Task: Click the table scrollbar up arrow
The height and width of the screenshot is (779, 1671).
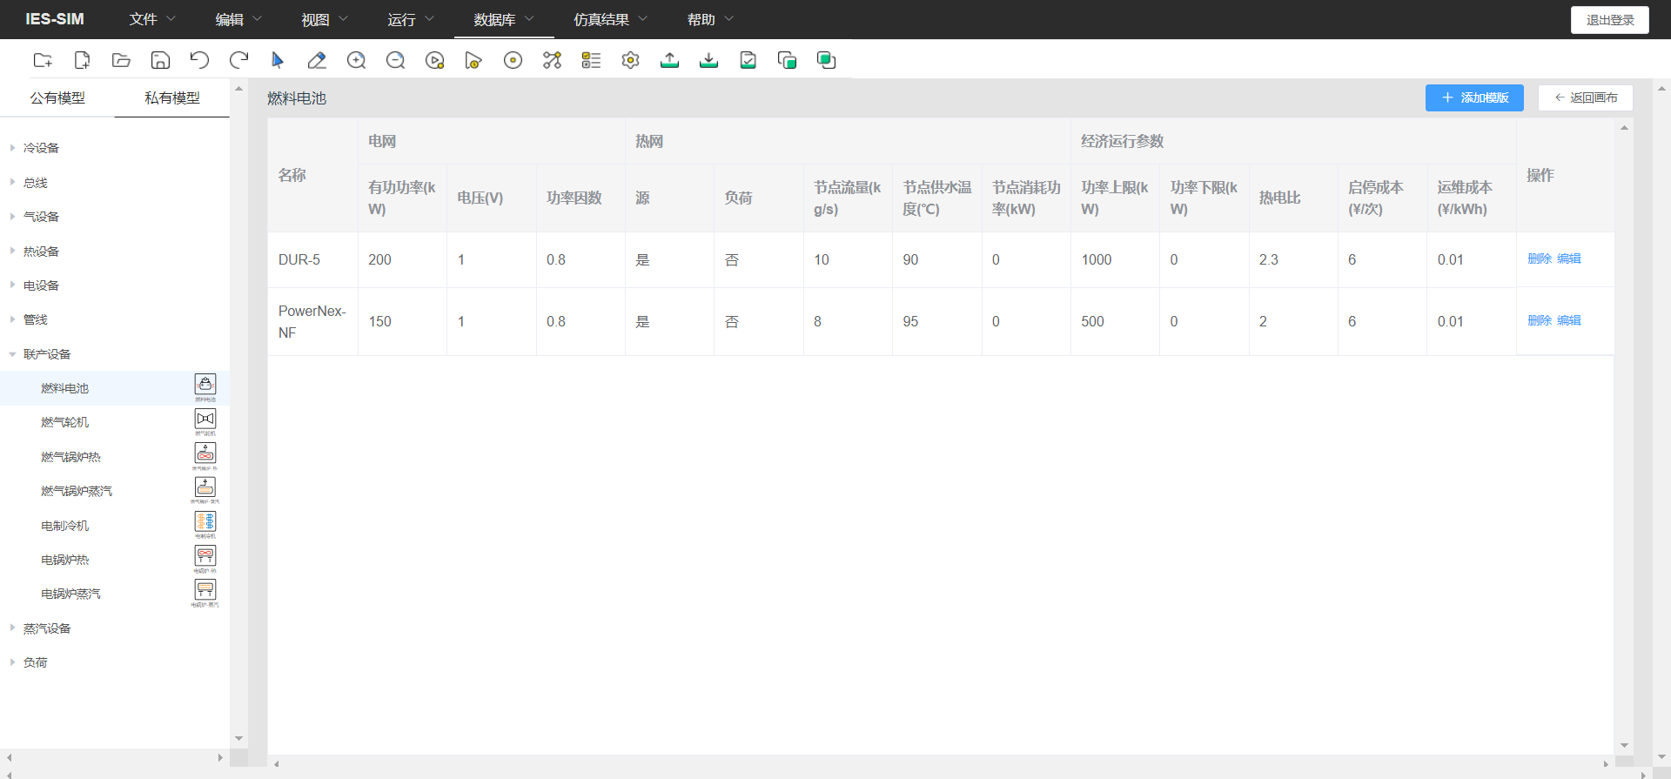Action: click(x=1624, y=128)
